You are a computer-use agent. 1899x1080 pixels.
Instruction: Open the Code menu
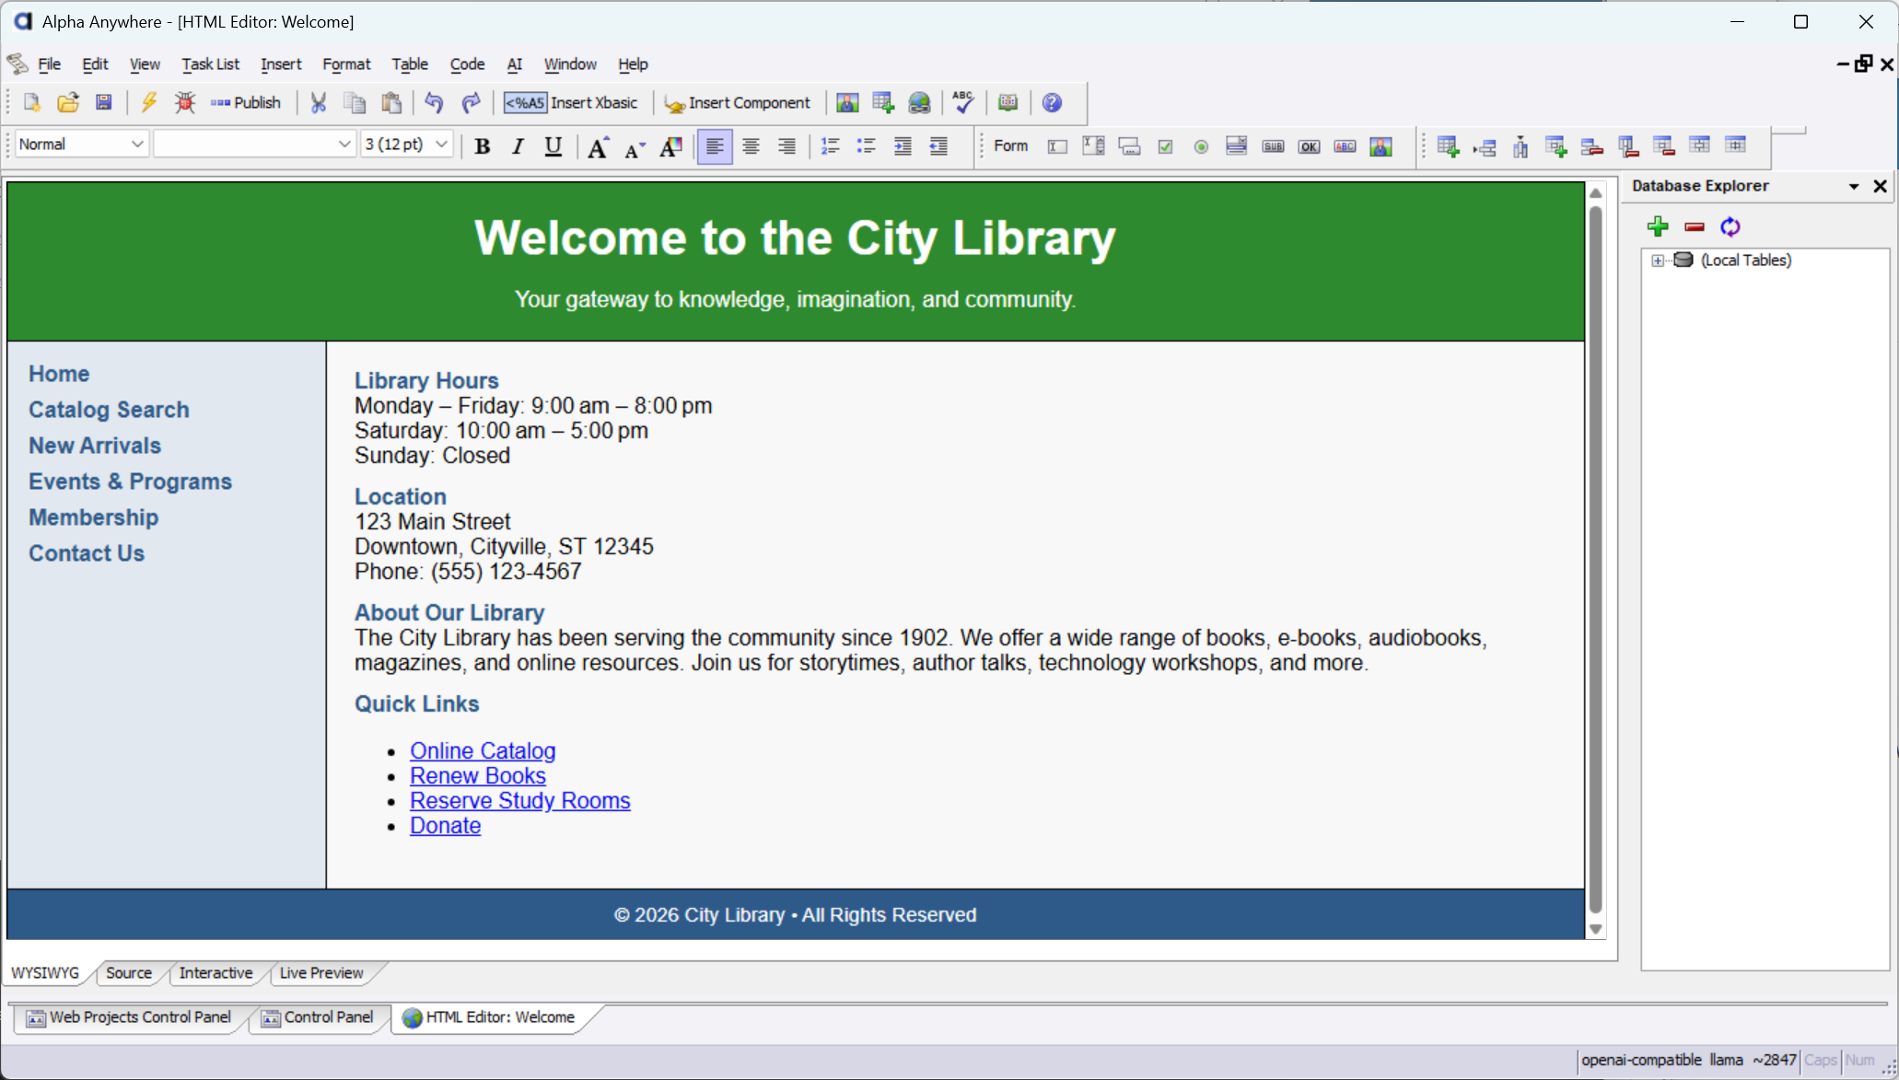[467, 64]
